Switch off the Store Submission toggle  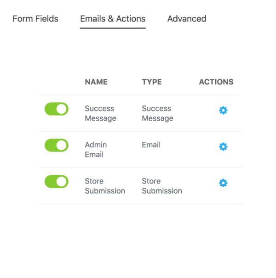57,182
